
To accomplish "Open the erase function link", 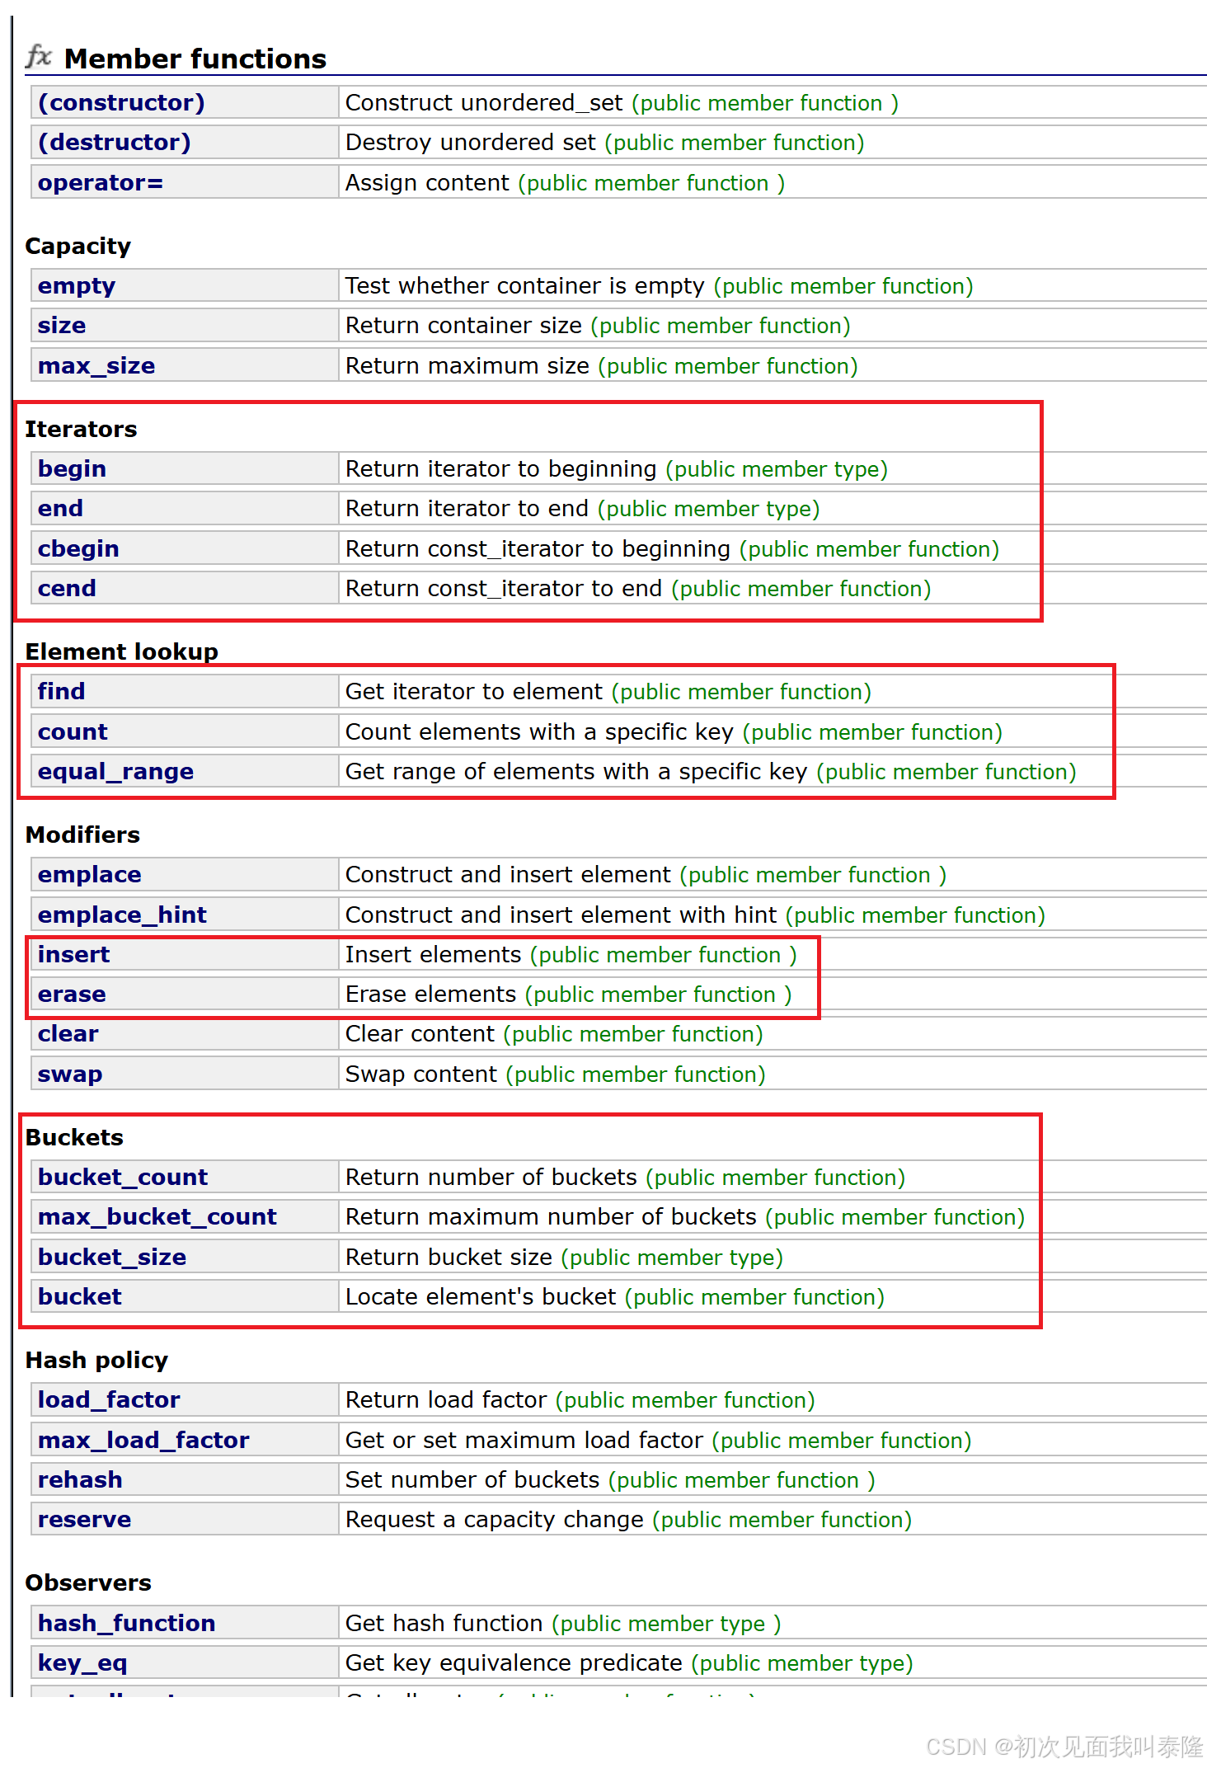I will (x=72, y=994).
